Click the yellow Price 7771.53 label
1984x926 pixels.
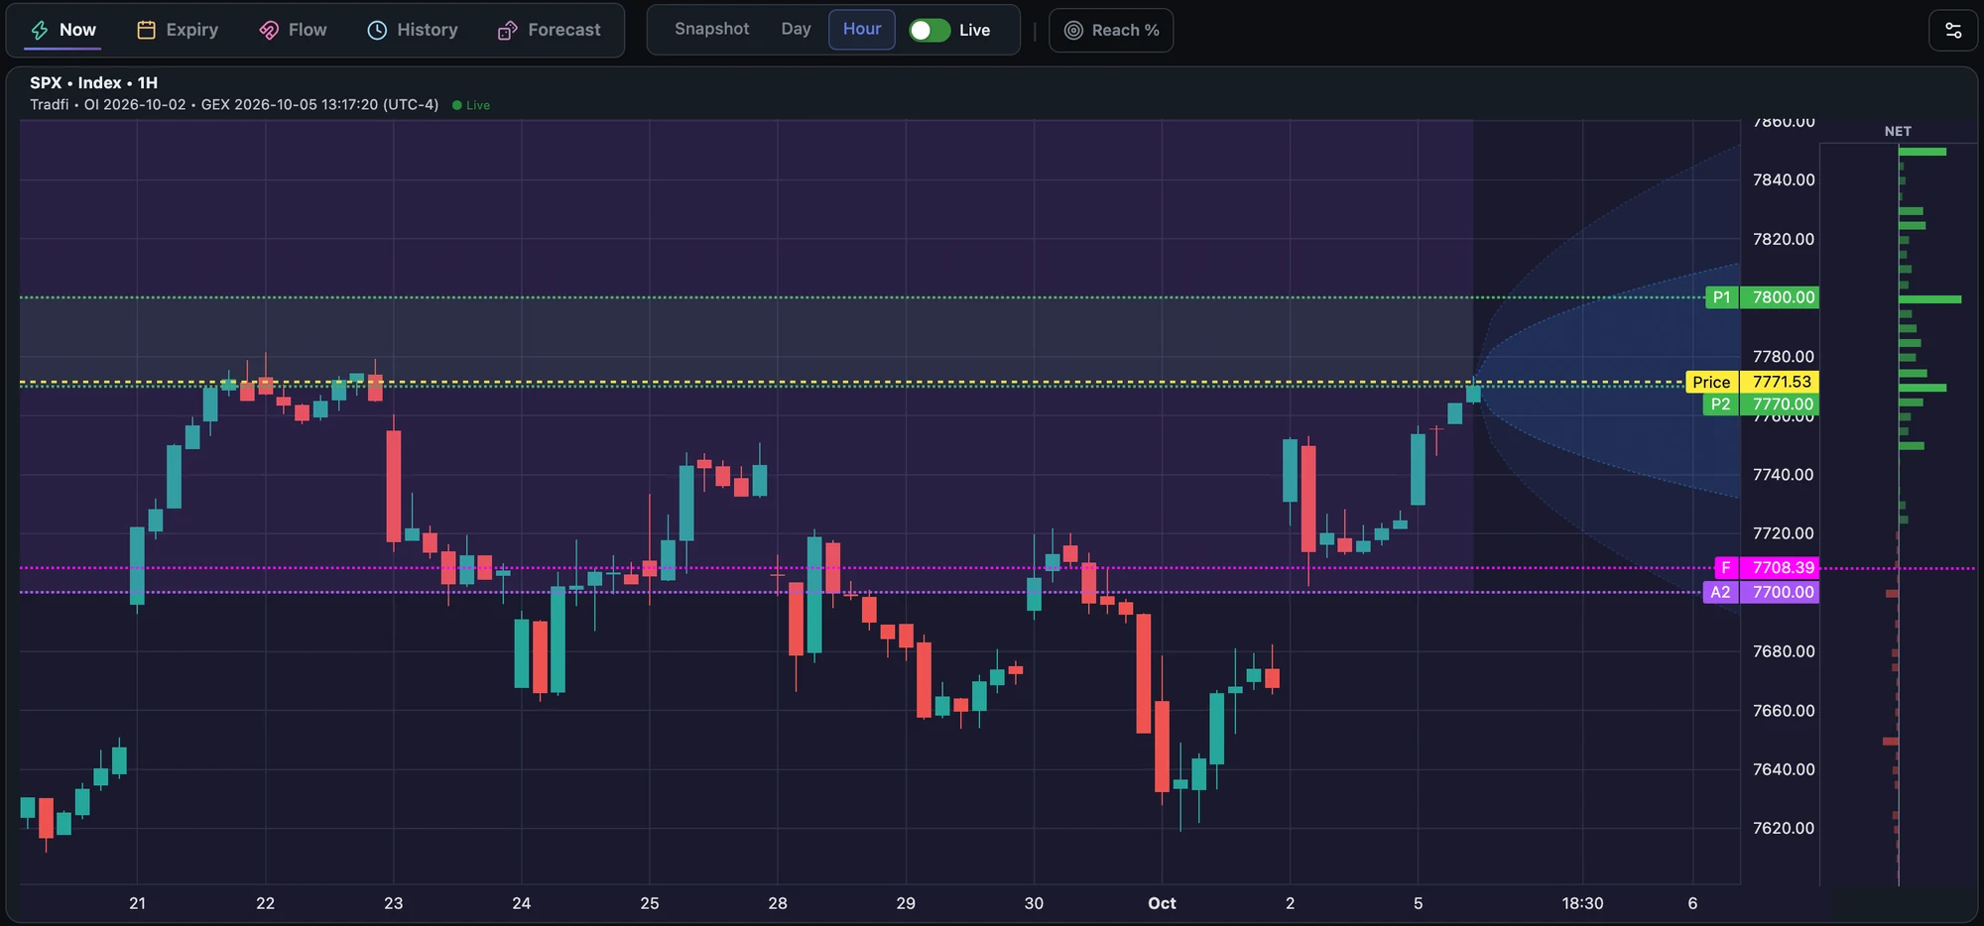pyautogui.click(x=1752, y=382)
